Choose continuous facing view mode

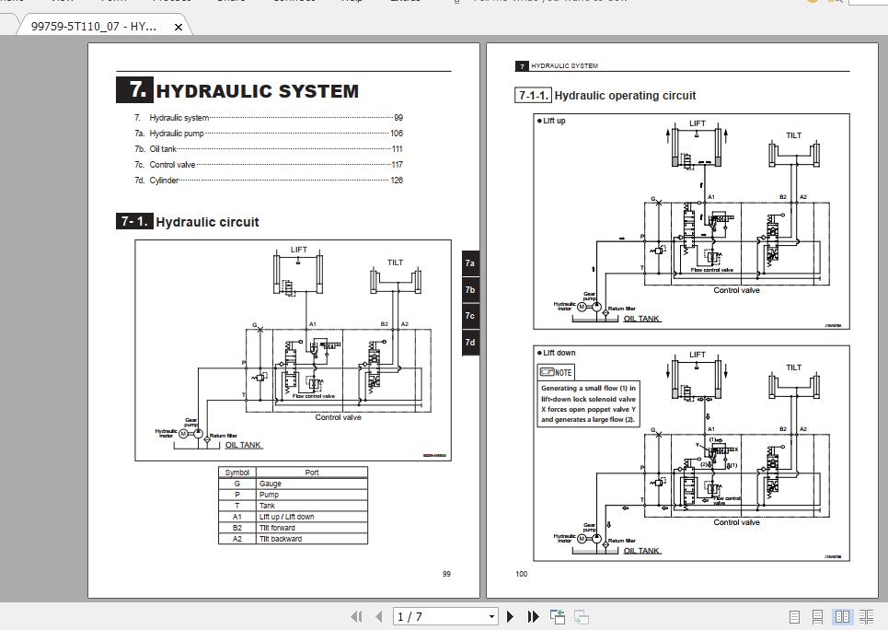(x=867, y=616)
